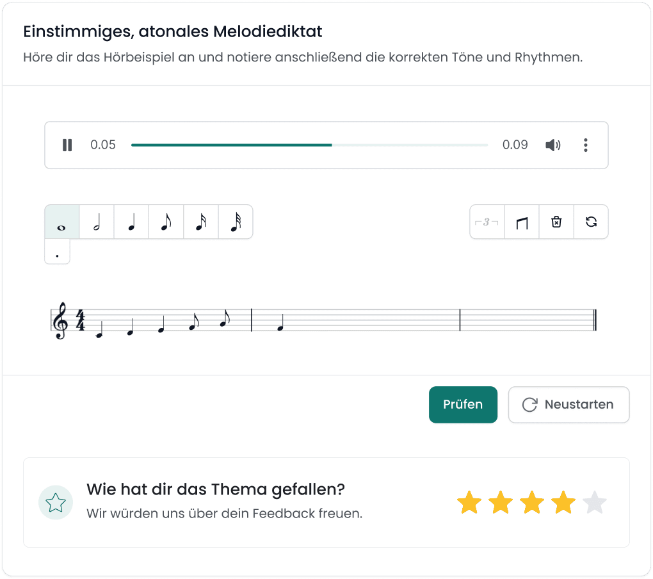
Task: Select the sixteenth note duration
Action: pyautogui.click(x=201, y=222)
